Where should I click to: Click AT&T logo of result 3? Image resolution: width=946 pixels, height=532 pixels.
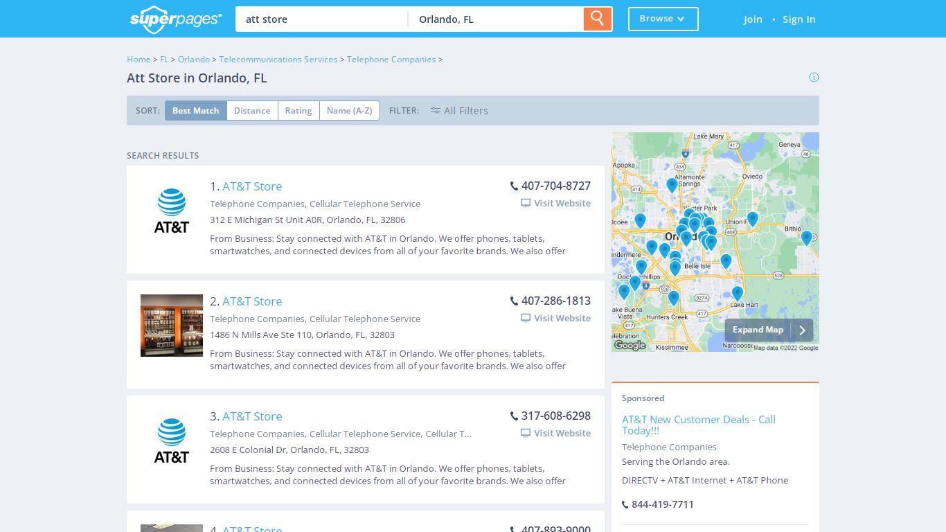[172, 441]
